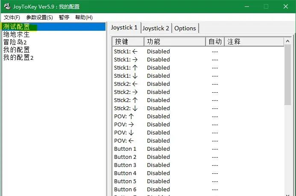Viewport: 296px width, 196px height.
Task: Switch to the Joystick 1 tab
Action: pos(124,27)
